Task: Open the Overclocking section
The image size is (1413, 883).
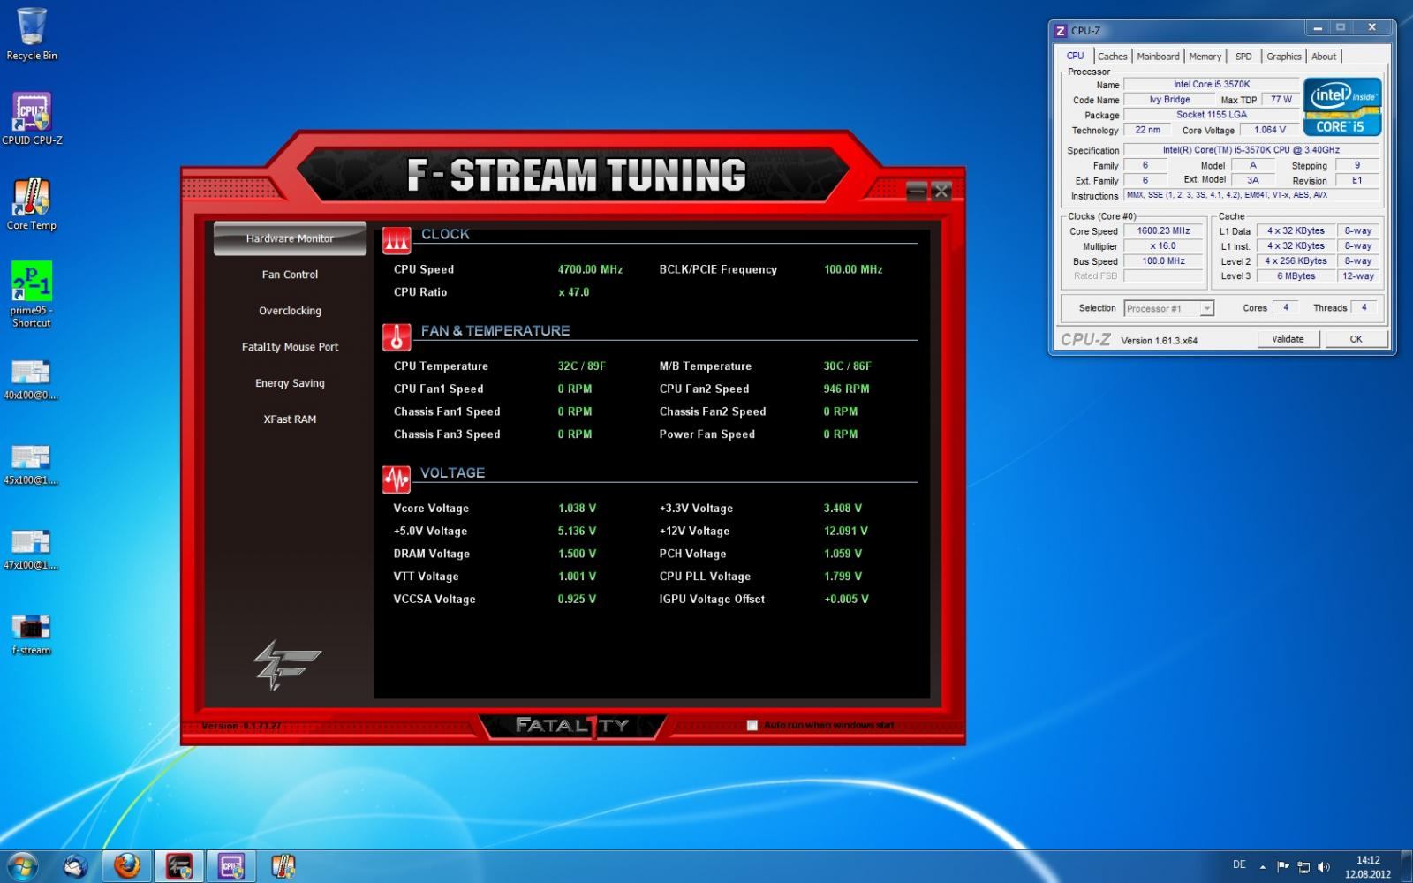Action: click(290, 311)
